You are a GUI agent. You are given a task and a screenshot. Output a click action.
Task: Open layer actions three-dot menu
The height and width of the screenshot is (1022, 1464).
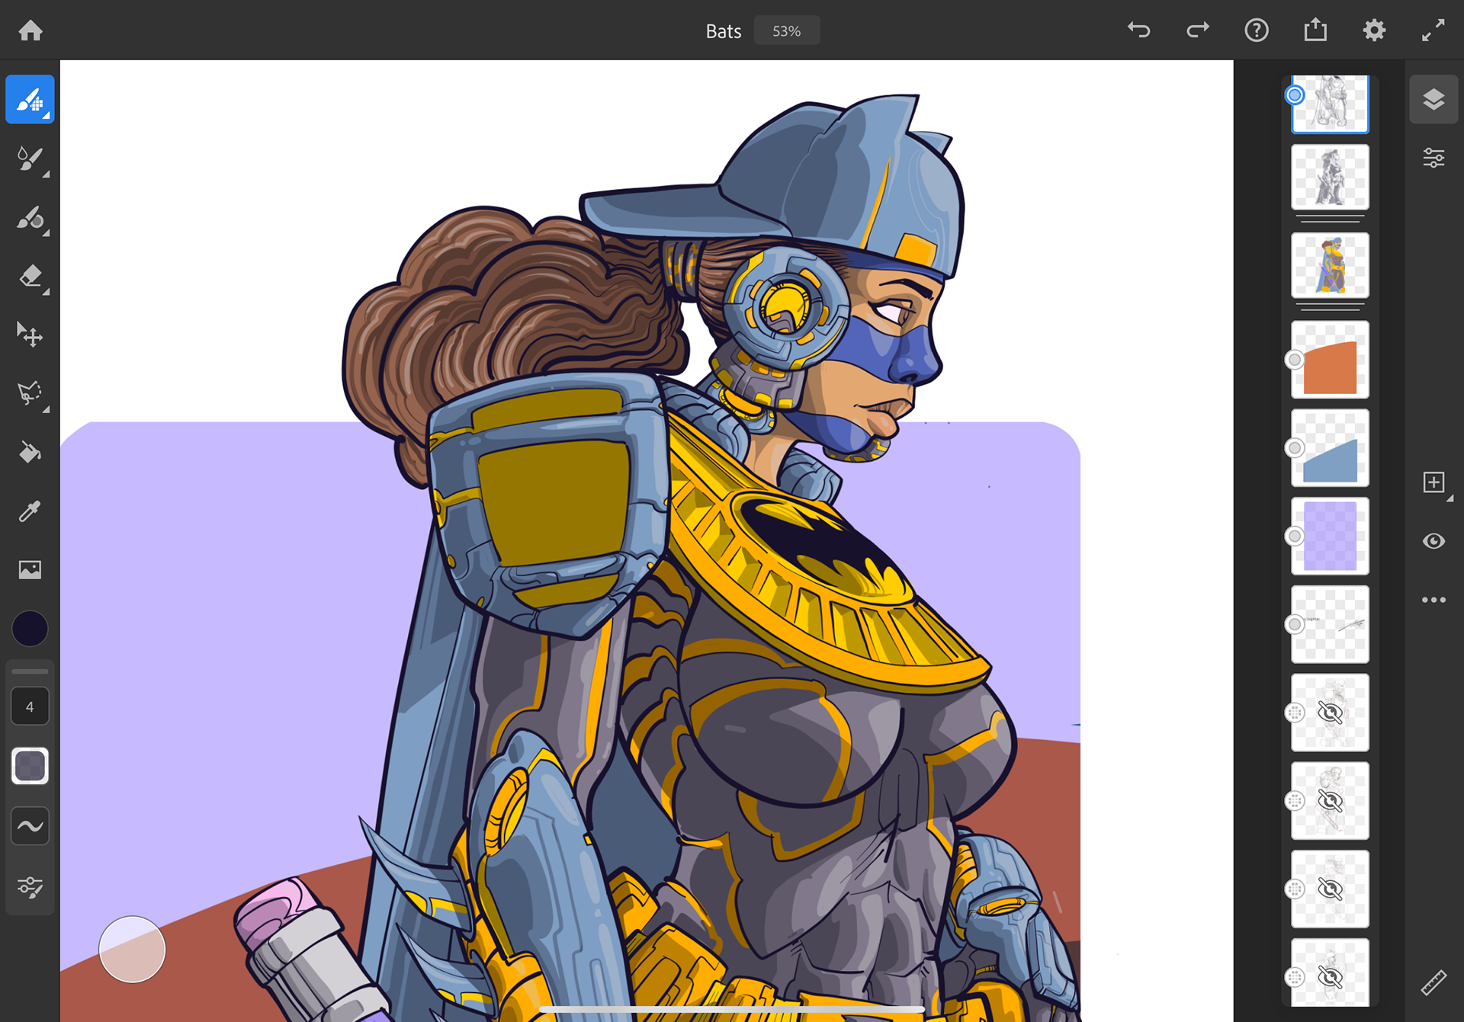[x=1433, y=600]
